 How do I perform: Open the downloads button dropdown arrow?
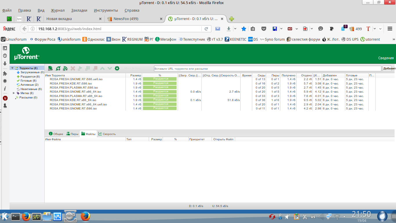click(235, 29)
